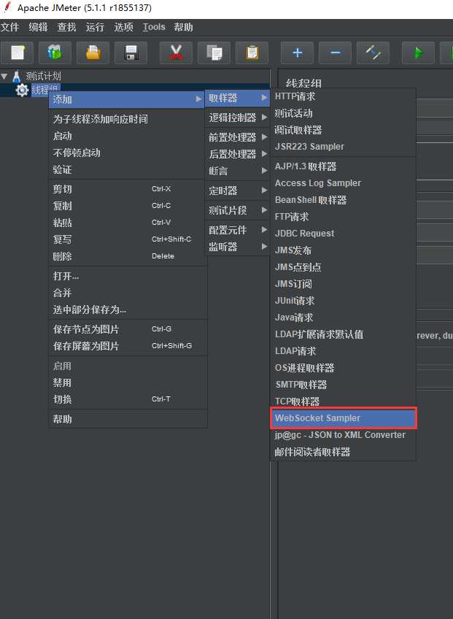Choose JMS订阅 sampler

click(x=344, y=284)
